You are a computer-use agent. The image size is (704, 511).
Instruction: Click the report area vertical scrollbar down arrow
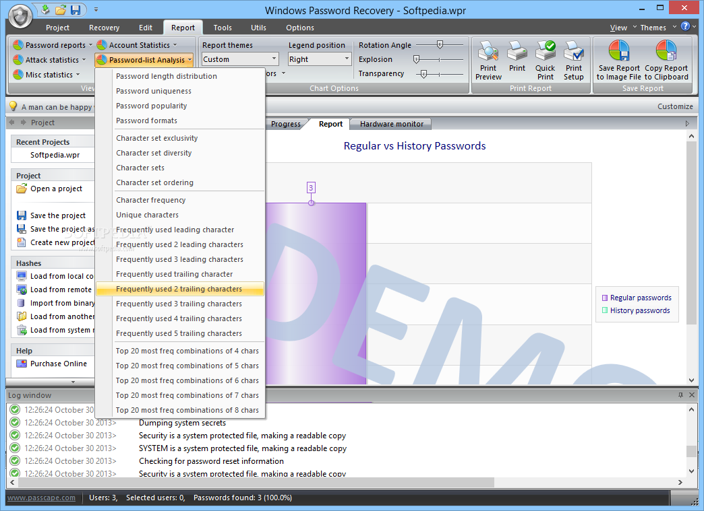tap(692, 380)
